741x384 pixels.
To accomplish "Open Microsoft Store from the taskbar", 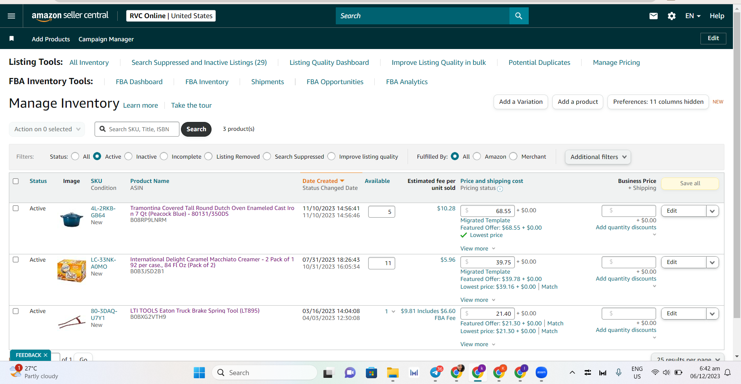I will pyautogui.click(x=371, y=373).
